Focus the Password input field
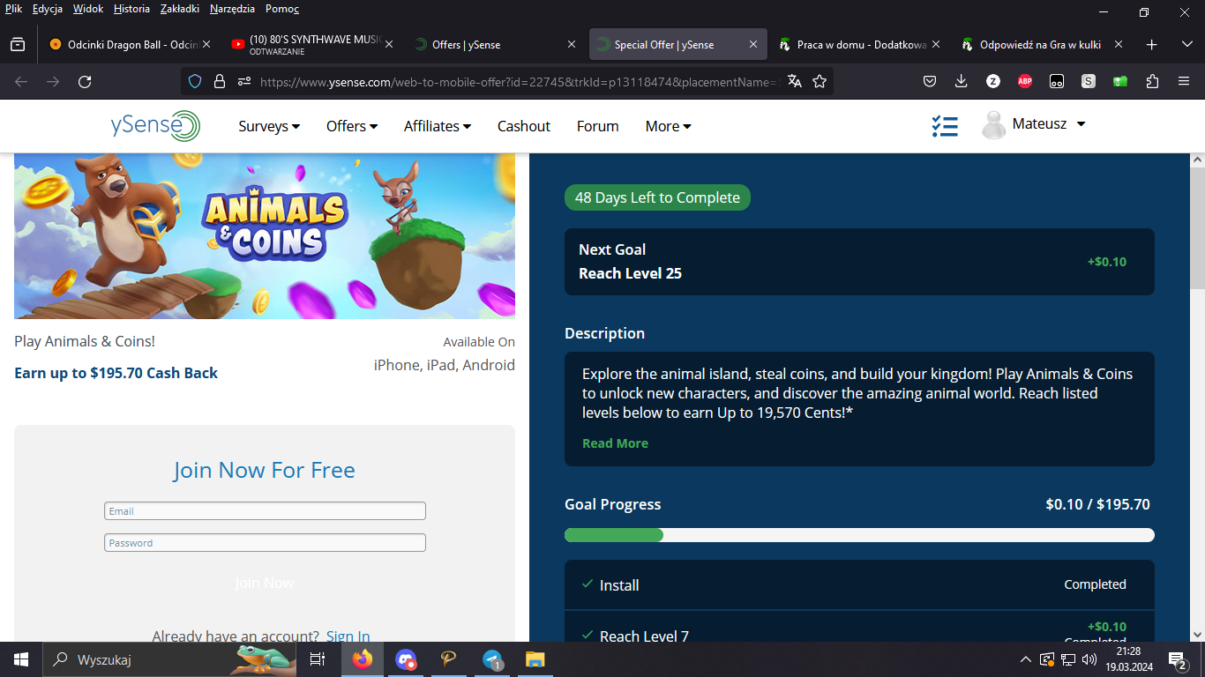 [265, 543]
